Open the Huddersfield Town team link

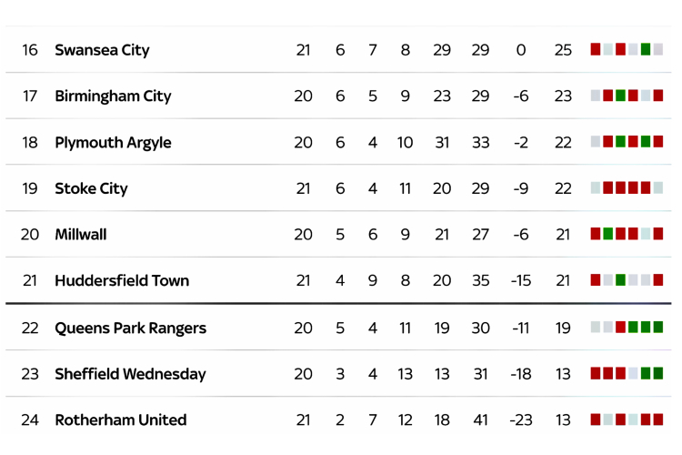[122, 281]
